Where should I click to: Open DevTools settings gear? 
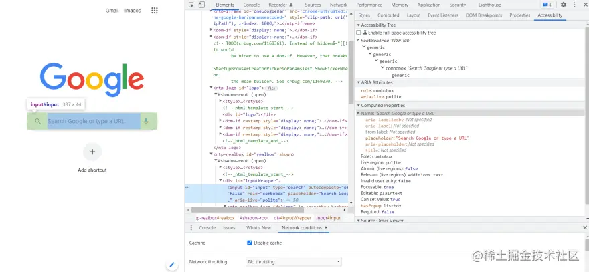tap(563, 5)
